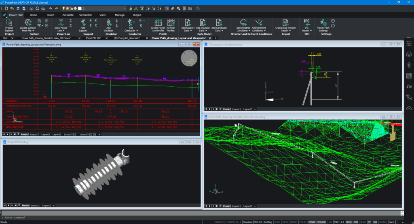The height and width of the screenshot is (224, 414).
Task: Toggle ORTHO mode in status bar
Action: pos(294,222)
